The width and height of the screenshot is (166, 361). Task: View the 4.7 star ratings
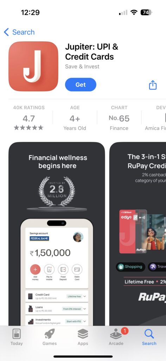coord(29,118)
